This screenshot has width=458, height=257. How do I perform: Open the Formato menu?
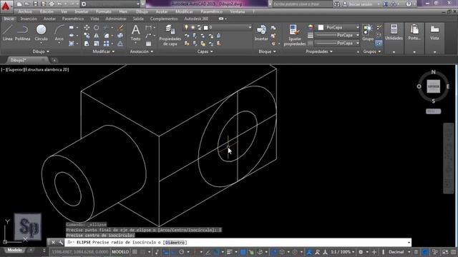coord(104,11)
